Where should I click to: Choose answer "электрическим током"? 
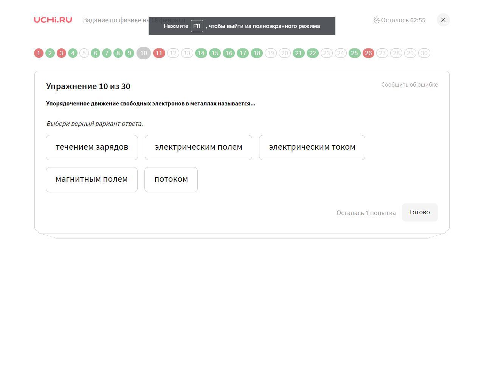click(x=312, y=147)
